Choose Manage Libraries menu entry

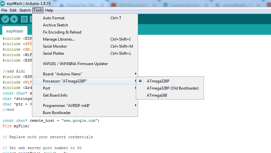(59, 39)
